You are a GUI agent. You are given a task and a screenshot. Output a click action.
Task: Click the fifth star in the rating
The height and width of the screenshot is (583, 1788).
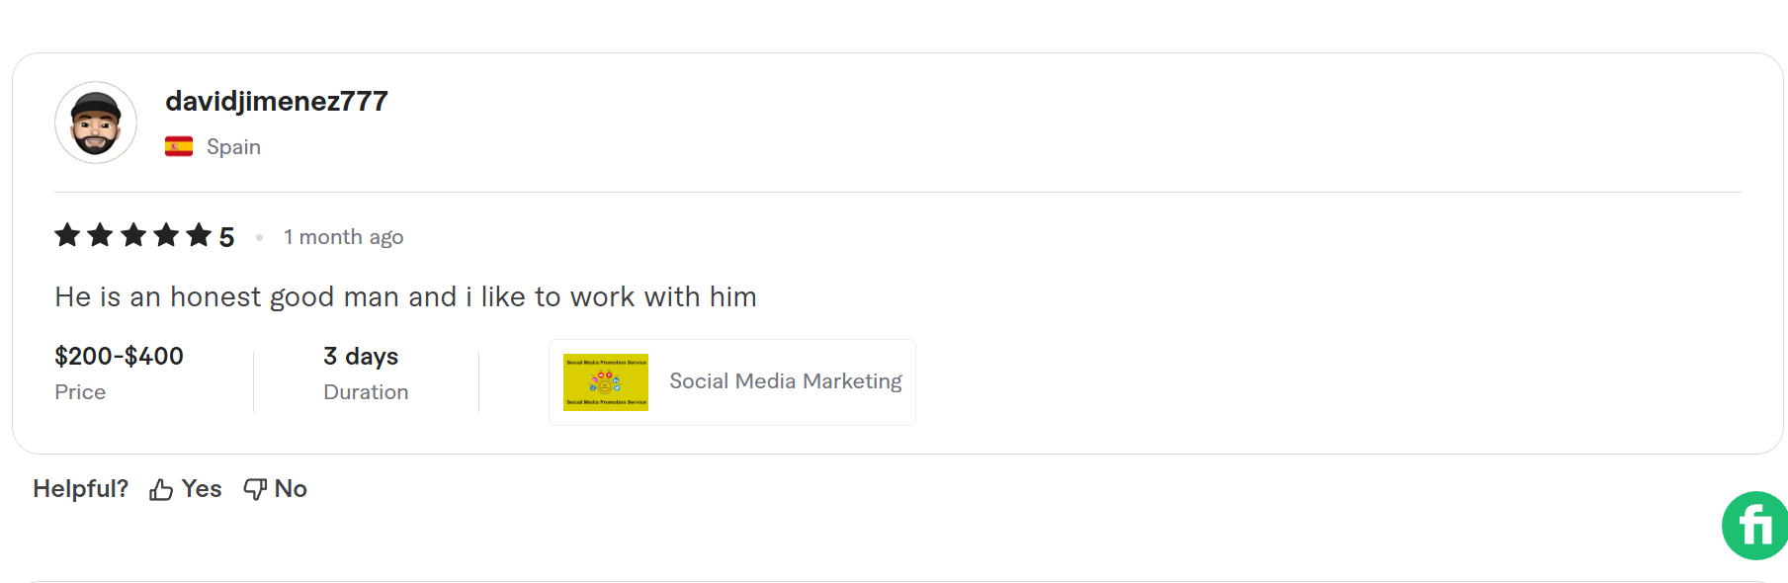198,235
